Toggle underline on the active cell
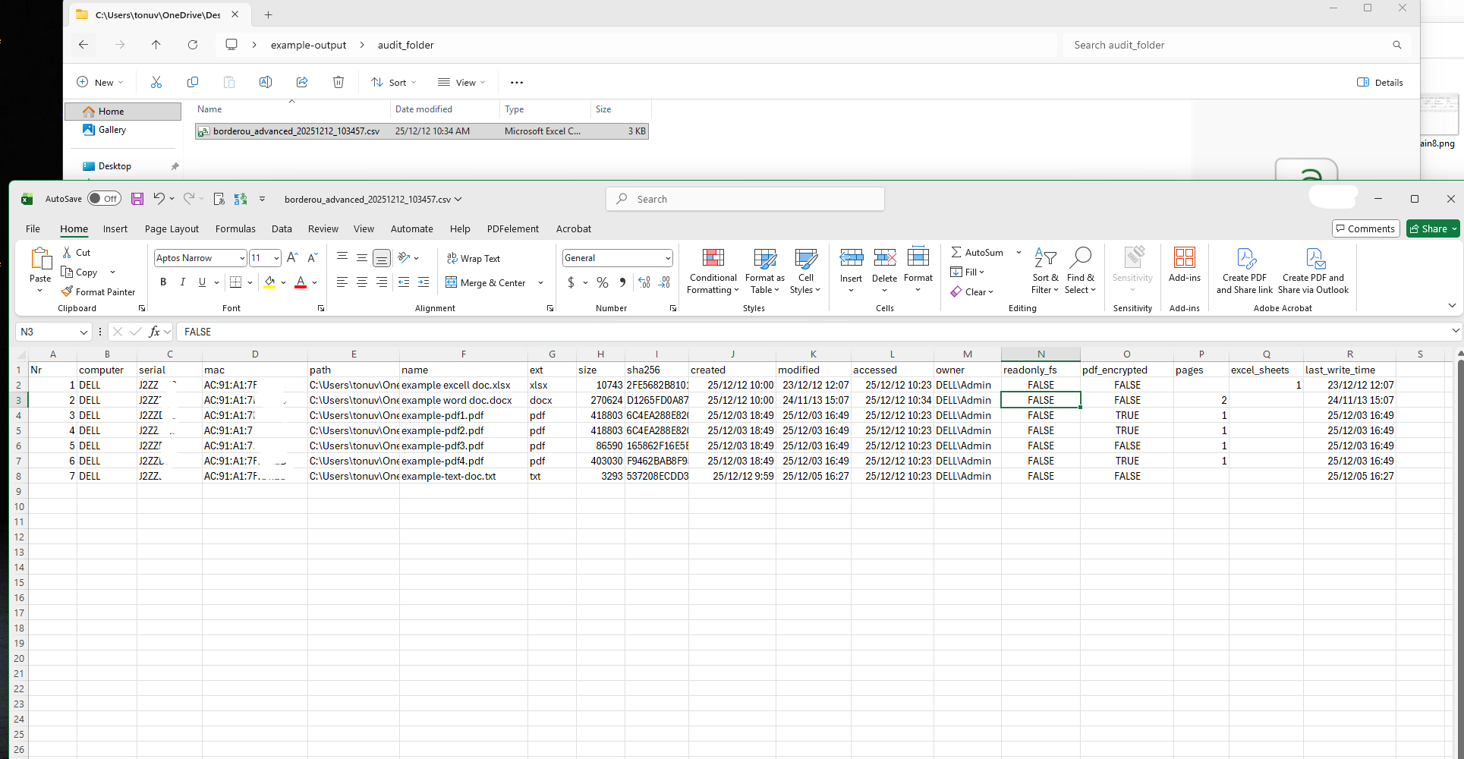 tap(200, 282)
